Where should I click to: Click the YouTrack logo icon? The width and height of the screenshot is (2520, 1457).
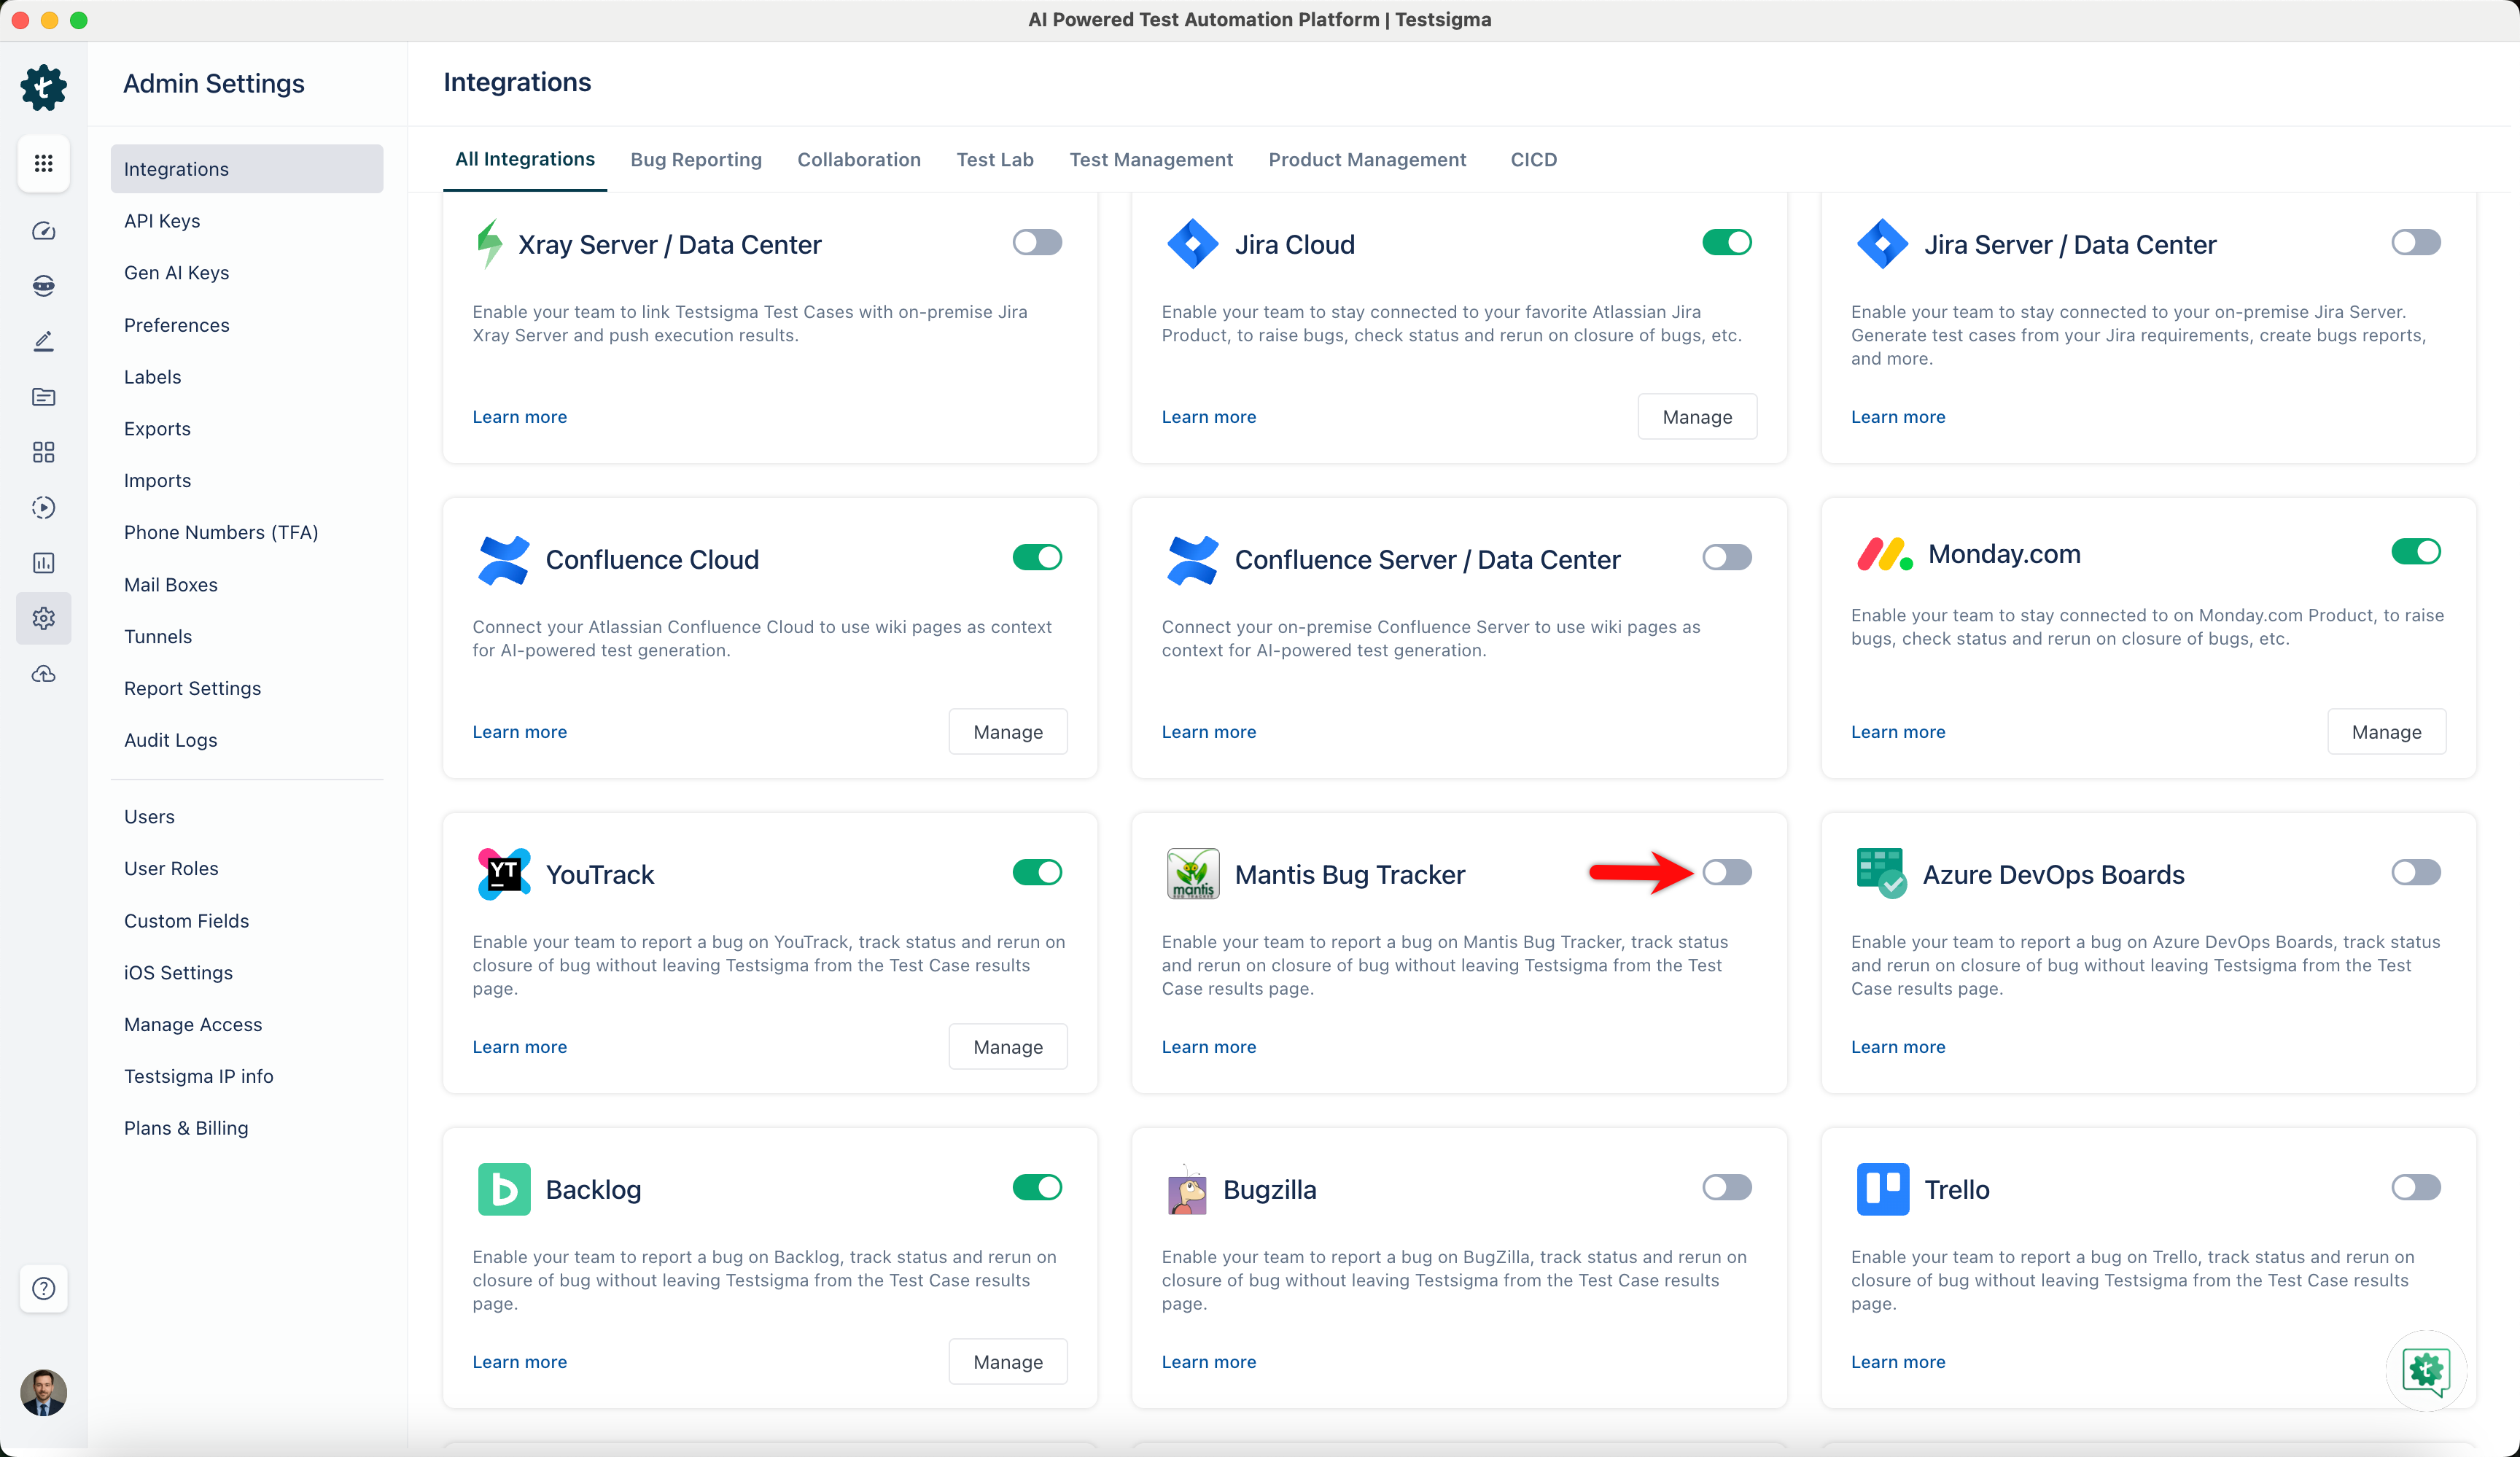(x=504, y=874)
